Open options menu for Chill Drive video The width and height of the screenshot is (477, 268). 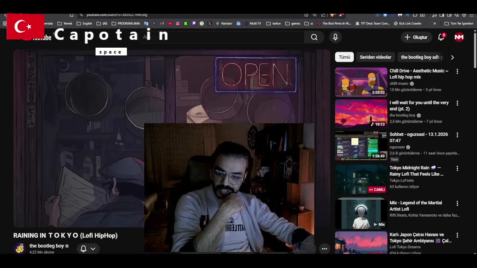click(457, 71)
